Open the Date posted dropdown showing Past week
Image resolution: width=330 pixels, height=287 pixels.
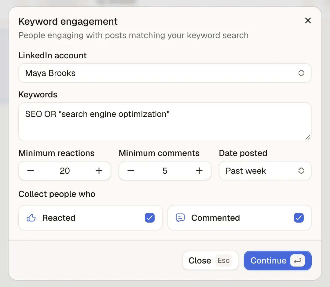point(265,171)
